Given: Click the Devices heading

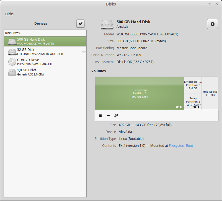Looking at the screenshot, I should point(41,23).
